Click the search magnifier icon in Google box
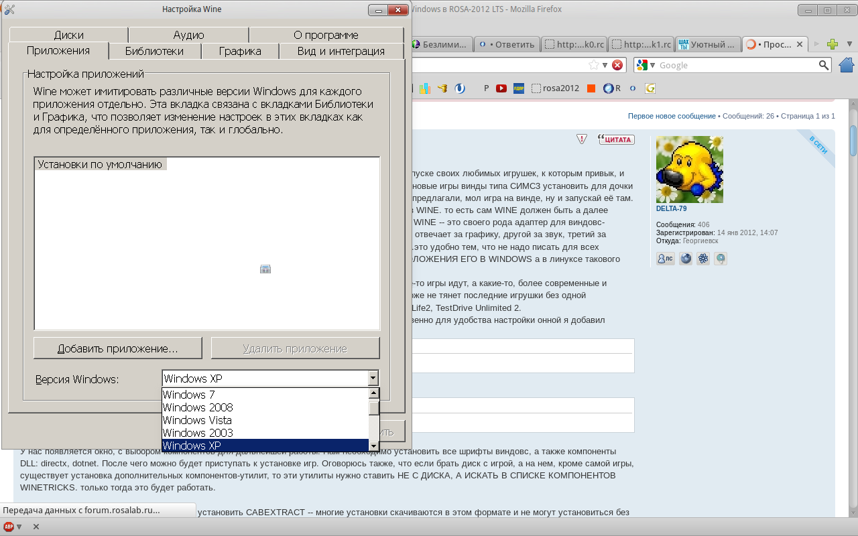 coord(824,65)
